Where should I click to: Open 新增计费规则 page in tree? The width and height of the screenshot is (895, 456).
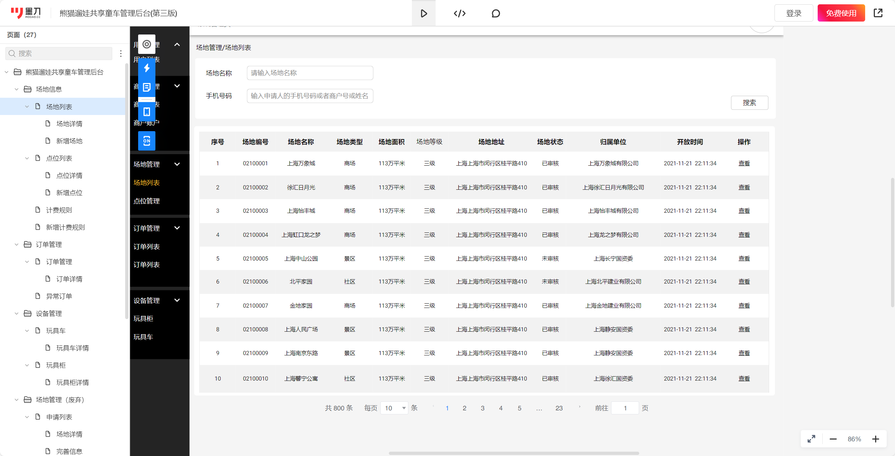point(65,227)
